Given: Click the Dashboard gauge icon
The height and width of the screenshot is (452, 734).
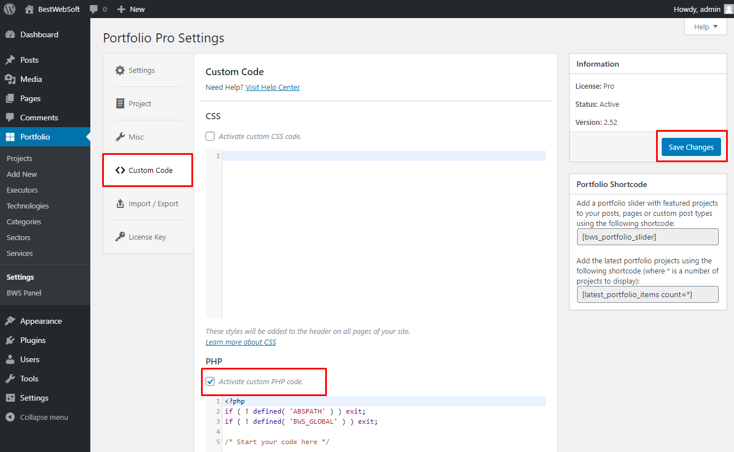Looking at the screenshot, I should pos(10,34).
